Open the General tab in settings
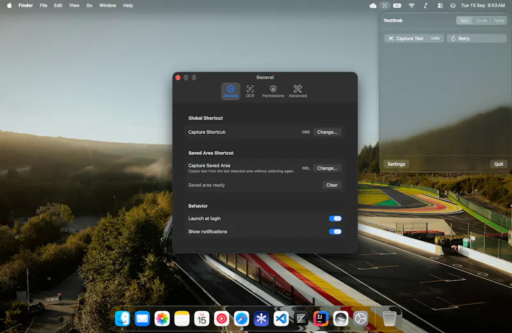512x333 pixels. pos(230,91)
